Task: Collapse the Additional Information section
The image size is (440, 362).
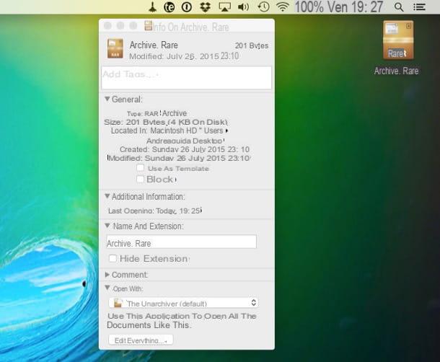Action: tap(107, 196)
